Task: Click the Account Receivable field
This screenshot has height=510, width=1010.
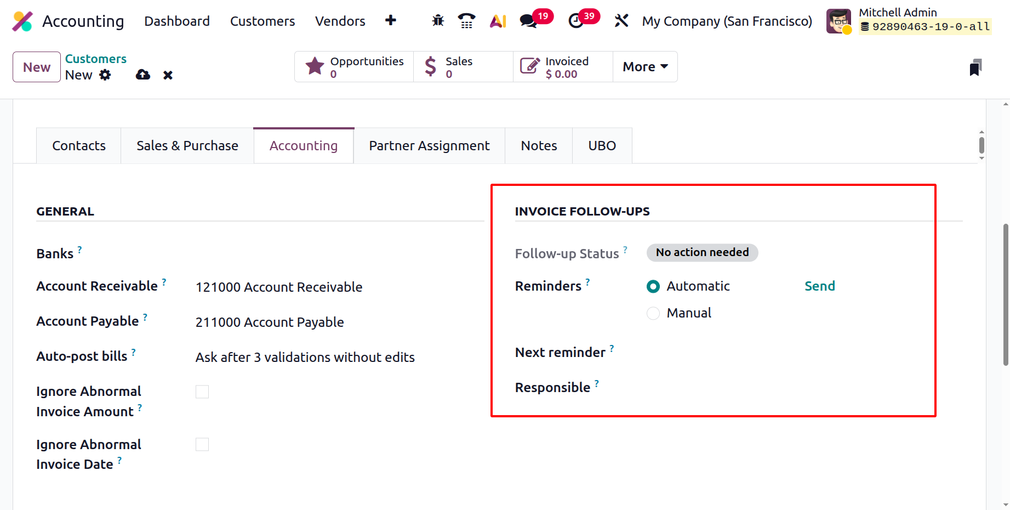Action: pyautogui.click(x=278, y=287)
